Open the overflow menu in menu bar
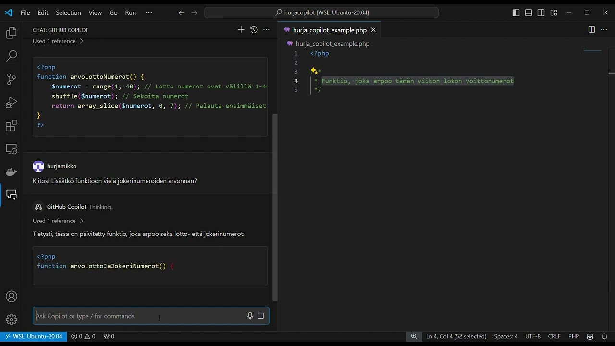This screenshot has width=615, height=346. (x=149, y=13)
